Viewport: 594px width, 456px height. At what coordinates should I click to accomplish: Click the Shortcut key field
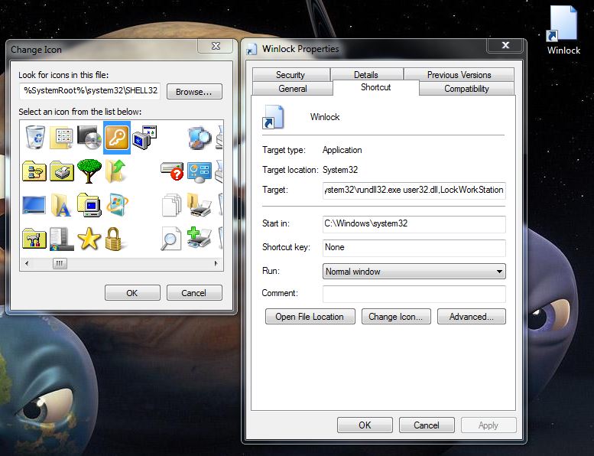pyautogui.click(x=414, y=248)
